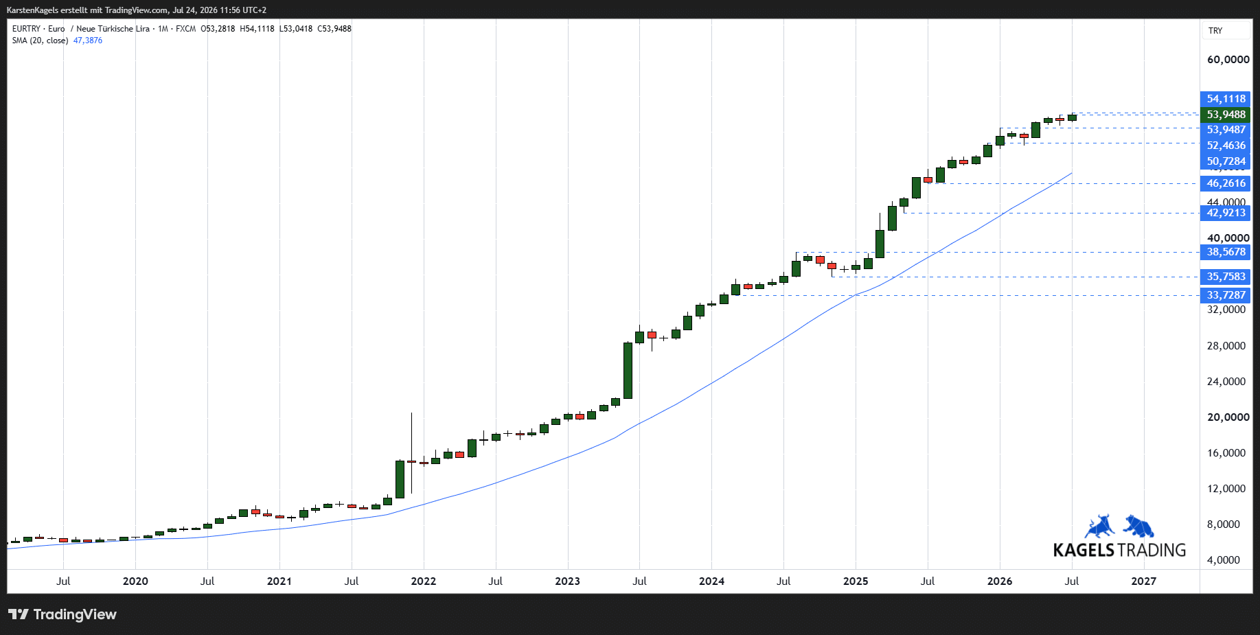Click the 46,2616 support level label

tap(1226, 183)
